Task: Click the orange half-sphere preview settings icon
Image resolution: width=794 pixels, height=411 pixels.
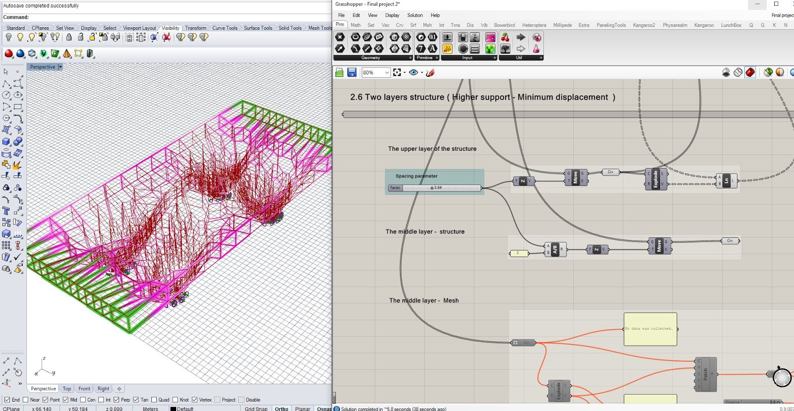Action: (x=780, y=72)
